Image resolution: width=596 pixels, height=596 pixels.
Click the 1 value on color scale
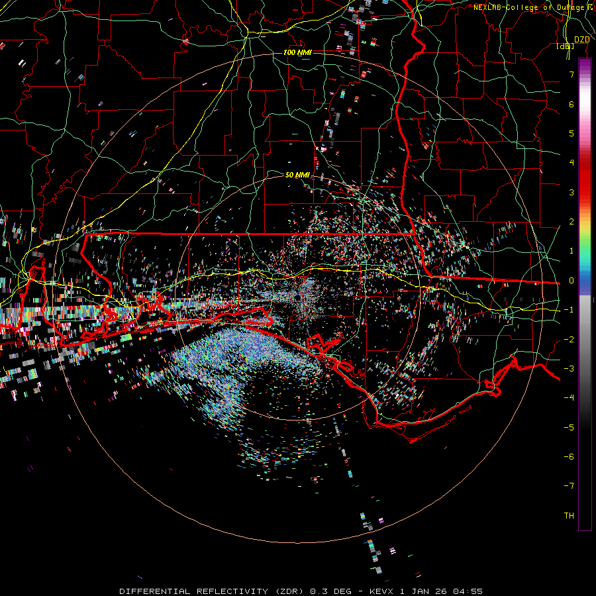click(571, 251)
